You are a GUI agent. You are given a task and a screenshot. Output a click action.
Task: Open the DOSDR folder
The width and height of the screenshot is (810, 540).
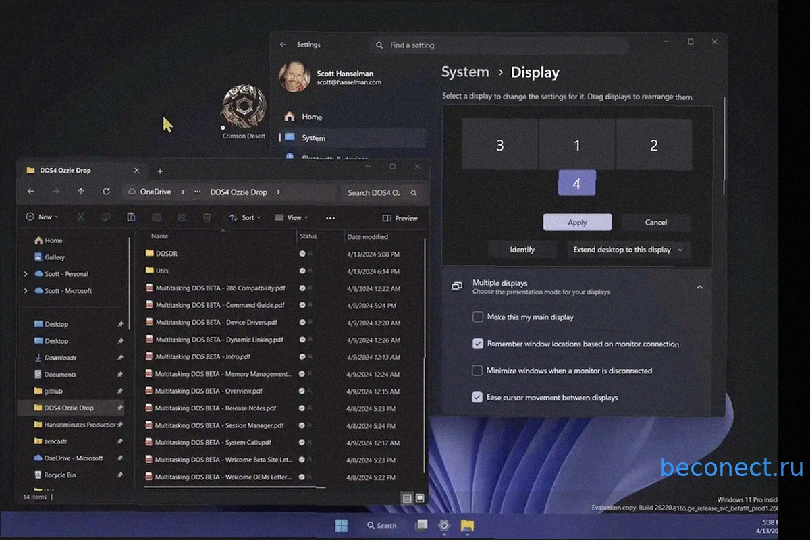(166, 254)
